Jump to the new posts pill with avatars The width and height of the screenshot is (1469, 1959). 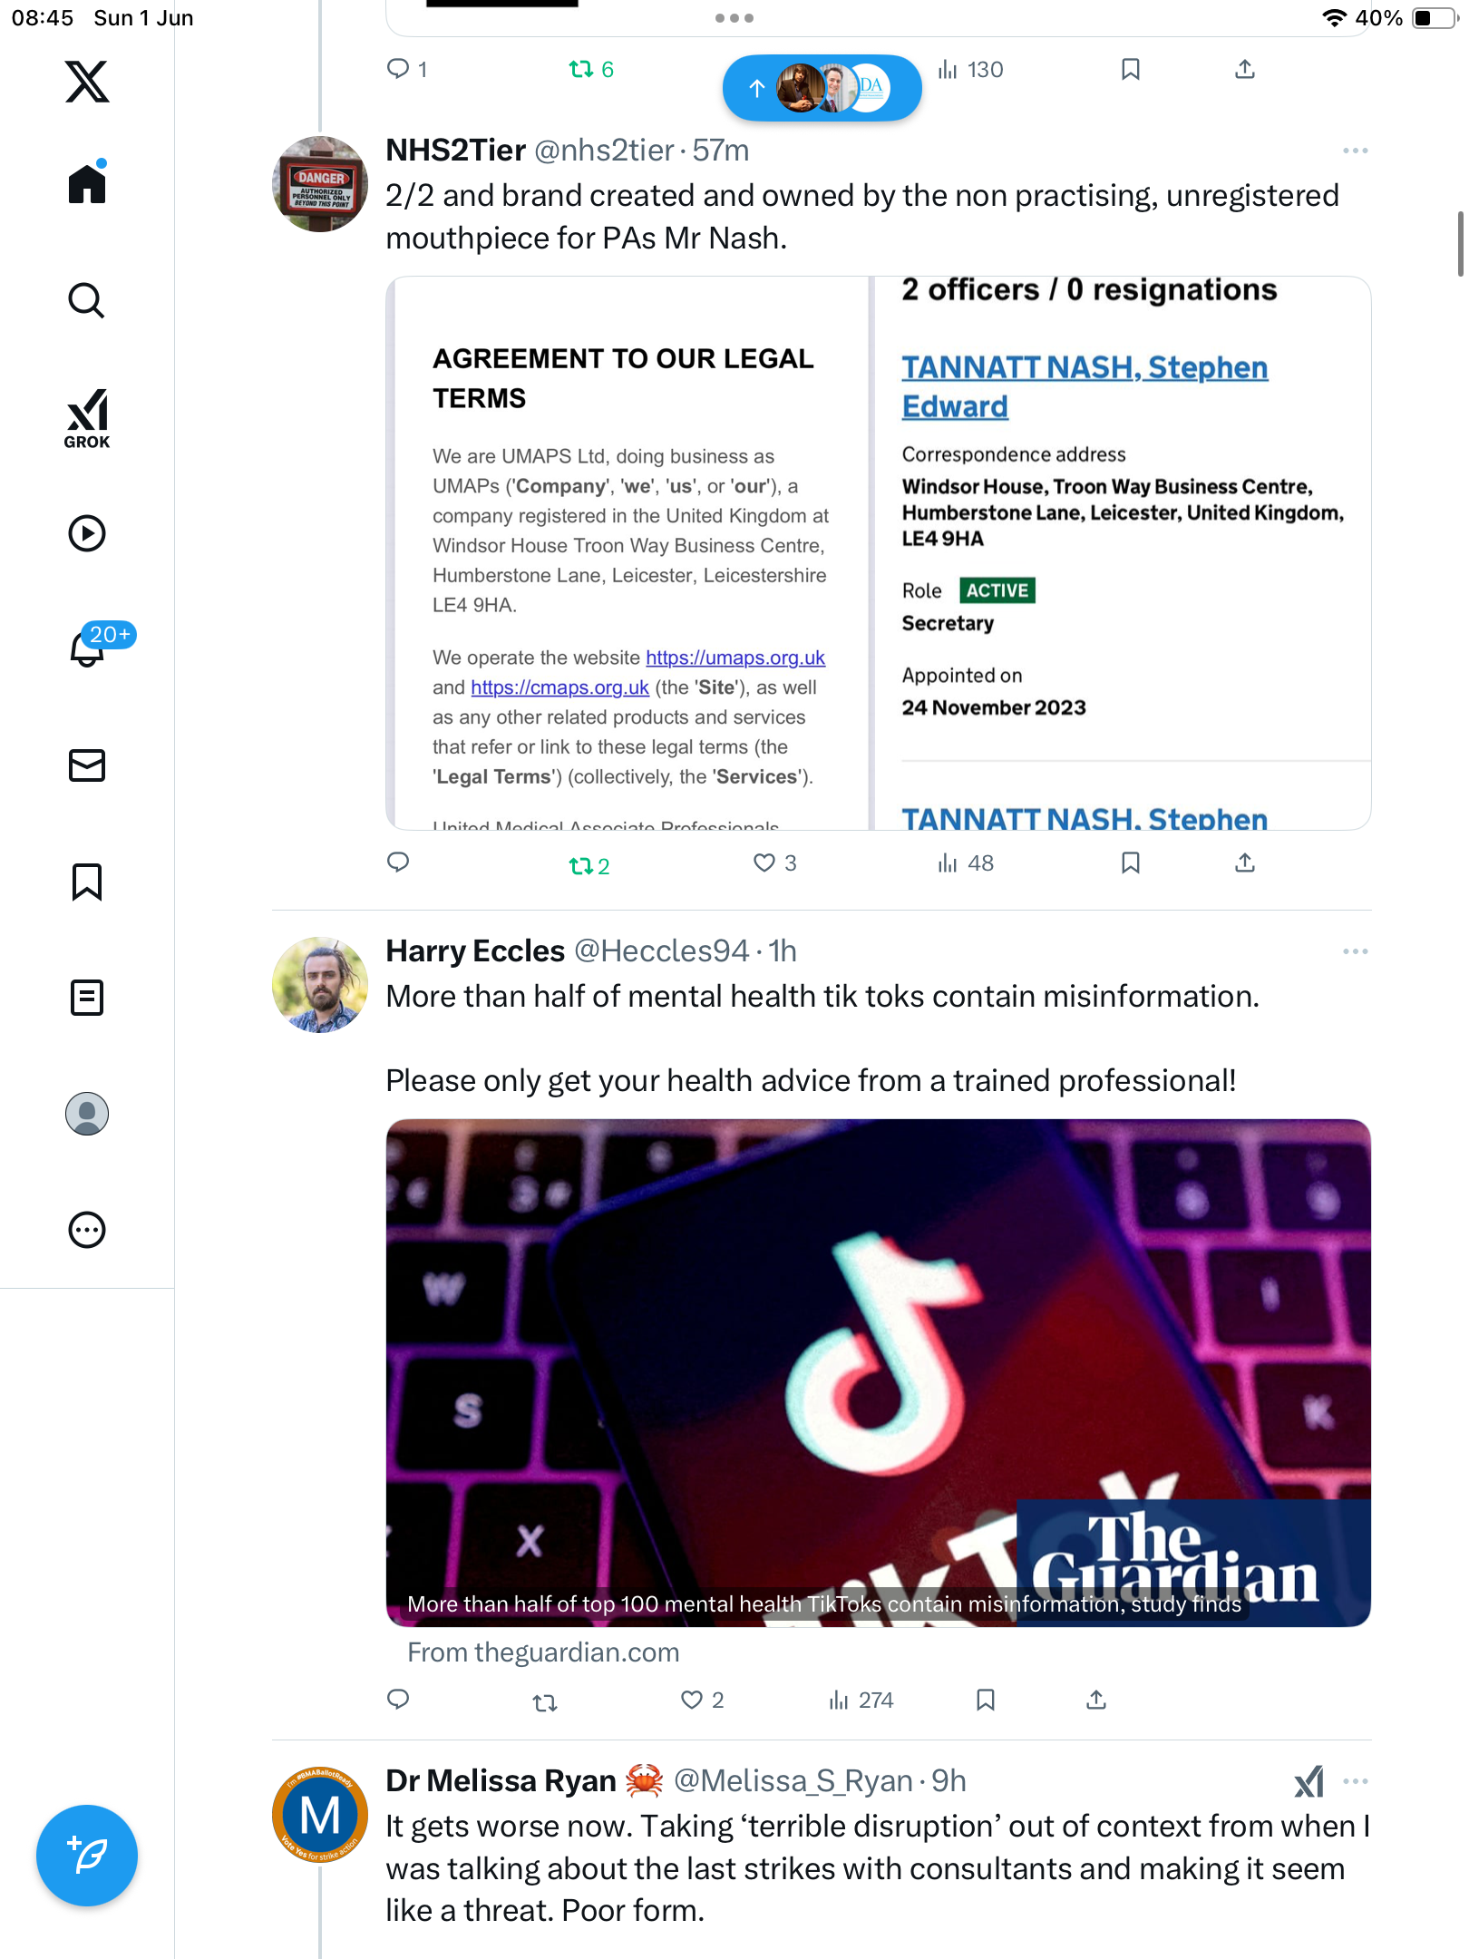822,88
